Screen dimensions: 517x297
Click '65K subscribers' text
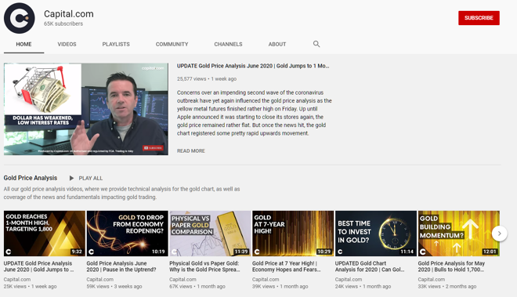[63, 24]
